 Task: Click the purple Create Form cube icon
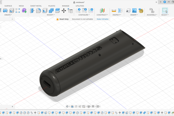[x=24, y=11]
